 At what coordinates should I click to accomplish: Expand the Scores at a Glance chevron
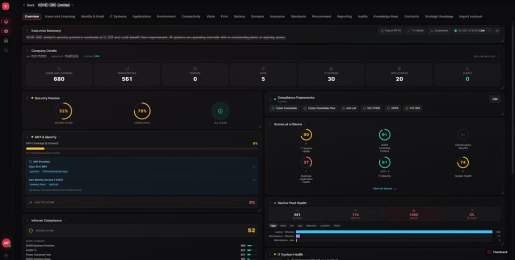point(305,124)
